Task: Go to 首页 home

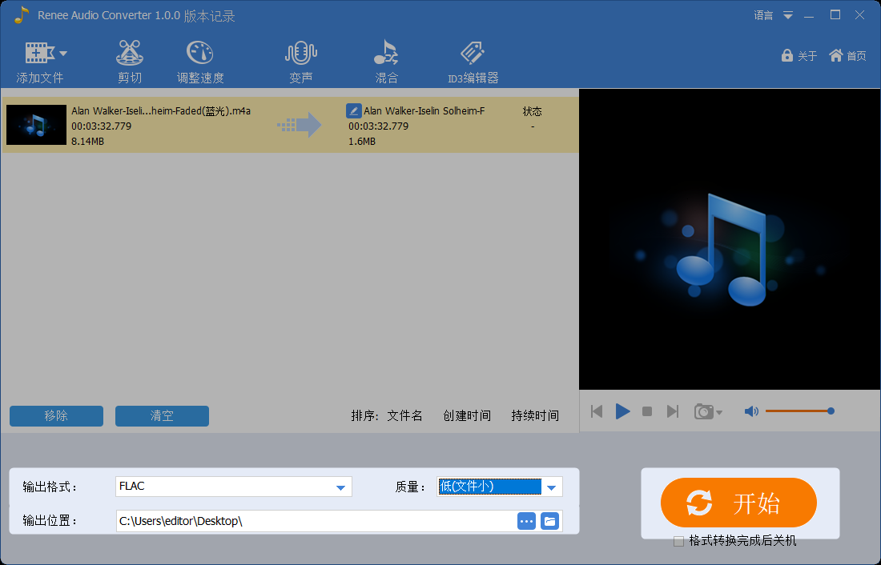Action: [848, 55]
